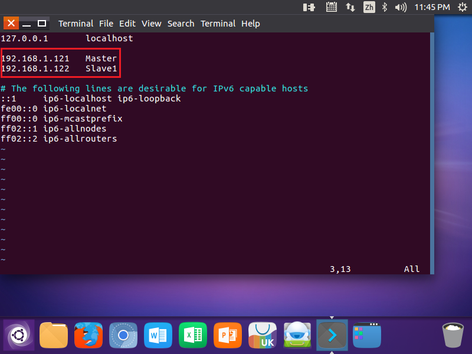
Task: Launch Firefox from the dock
Action: [x=88, y=335]
